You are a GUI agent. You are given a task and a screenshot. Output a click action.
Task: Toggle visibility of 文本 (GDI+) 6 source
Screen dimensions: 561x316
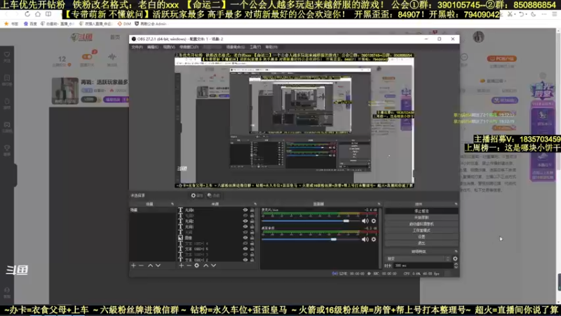click(x=245, y=249)
